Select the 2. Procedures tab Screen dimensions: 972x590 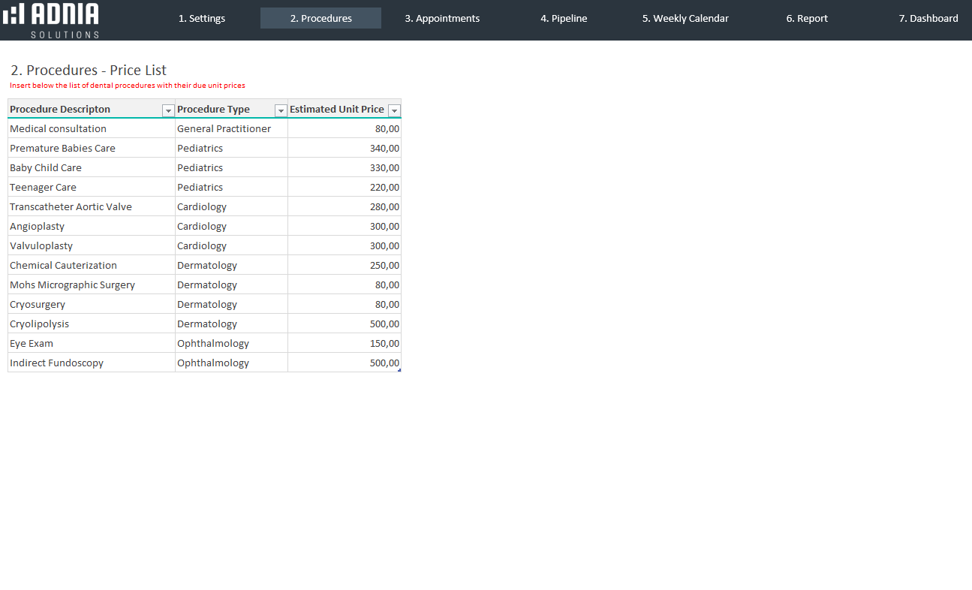(320, 19)
